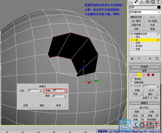The width and height of the screenshot is (162, 133).
Task: Adjust the 循环 spinner arrows
Action: tap(157, 94)
